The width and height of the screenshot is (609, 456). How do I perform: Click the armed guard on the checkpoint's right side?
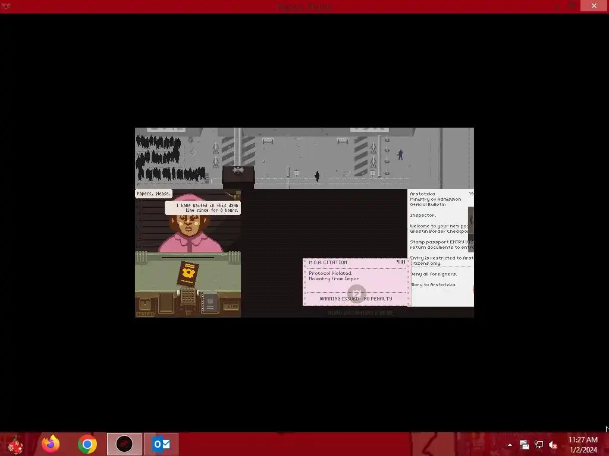coord(400,155)
